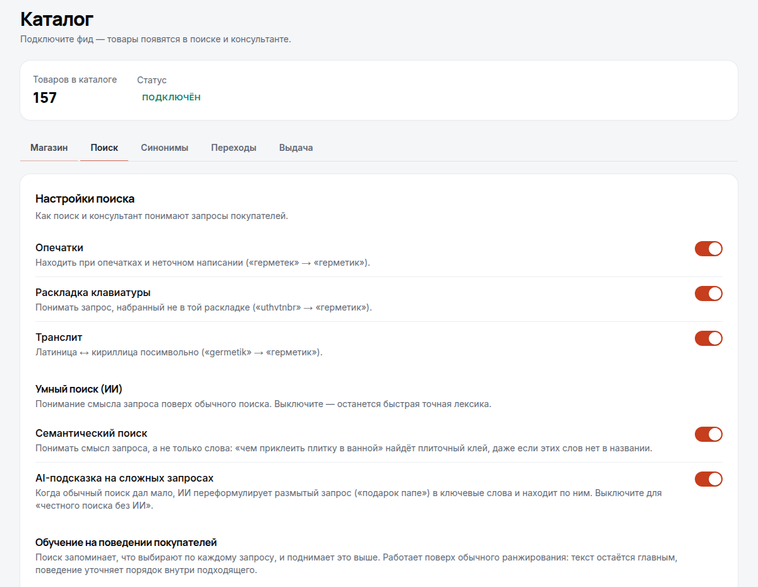Select the Поиск tab
The image size is (758, 587).
104,148
